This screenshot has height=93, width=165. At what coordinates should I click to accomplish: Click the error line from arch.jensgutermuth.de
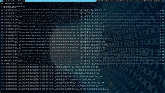51,69
